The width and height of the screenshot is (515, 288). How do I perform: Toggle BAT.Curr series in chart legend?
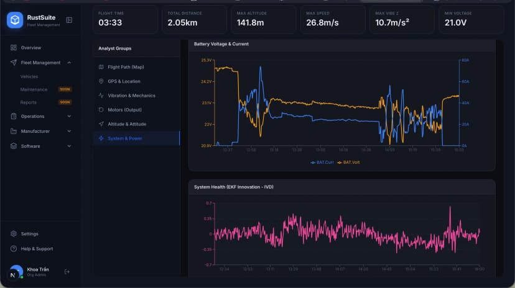click(322, 162)
